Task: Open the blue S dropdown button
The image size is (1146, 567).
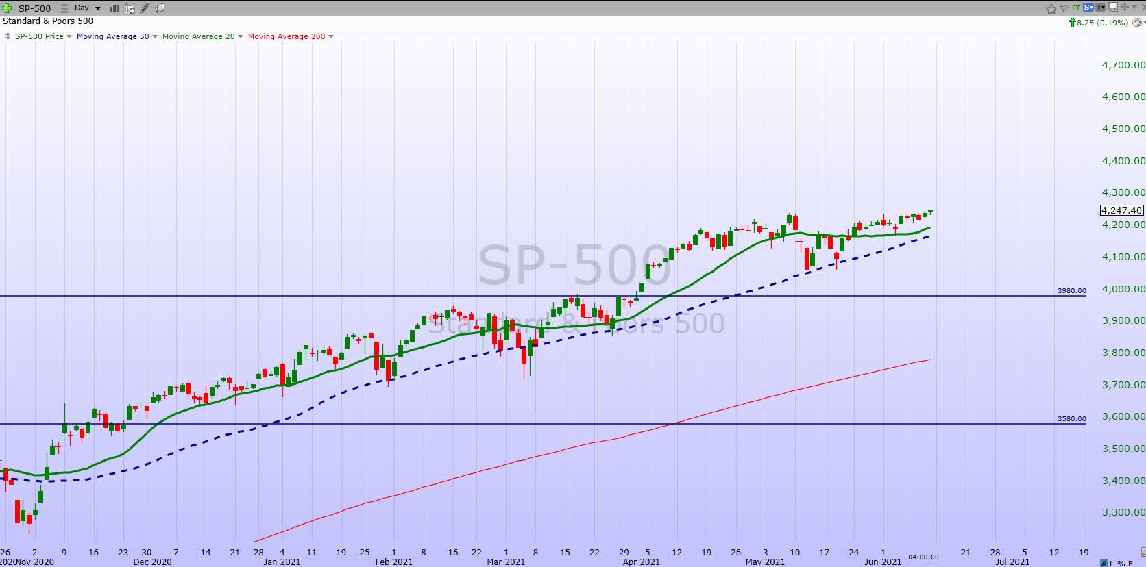Action: pyautogui.click(x=1088, y=8)
